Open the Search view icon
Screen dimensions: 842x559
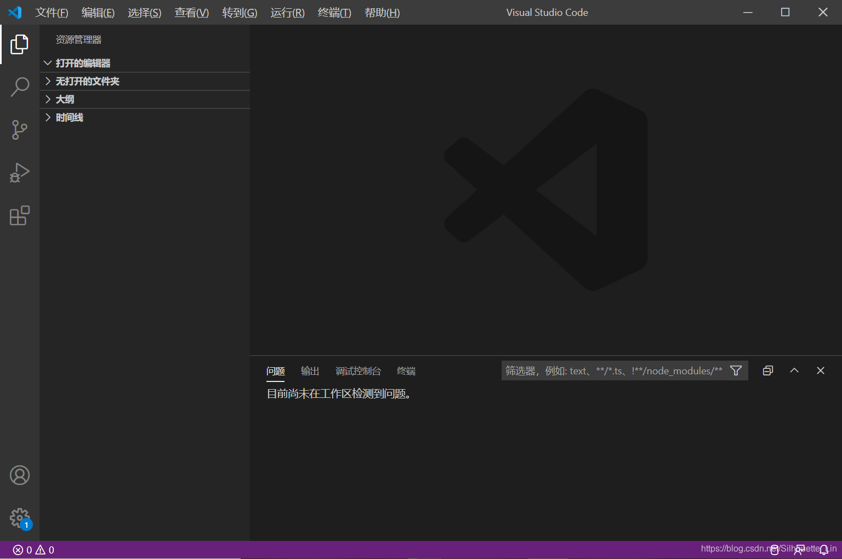(20, 87)
